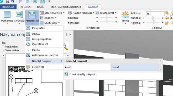Select the NÄKYMÄ tab

coord(93,7)
